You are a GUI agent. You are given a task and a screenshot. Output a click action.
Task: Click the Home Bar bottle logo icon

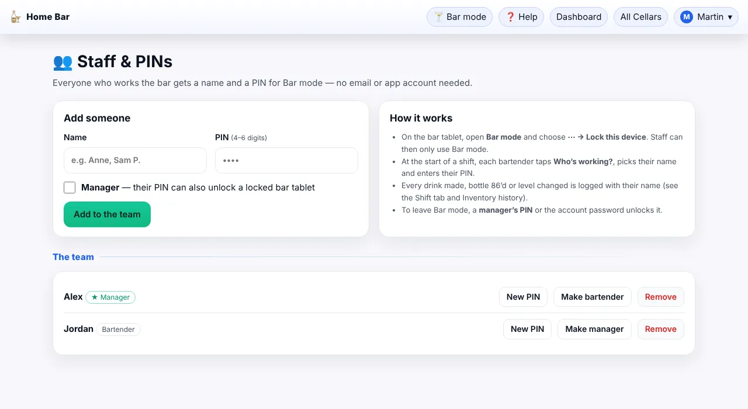[15, 17]
